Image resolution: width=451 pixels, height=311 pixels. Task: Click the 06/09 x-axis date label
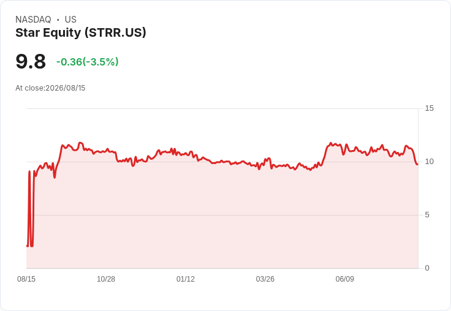click(344, 279)
